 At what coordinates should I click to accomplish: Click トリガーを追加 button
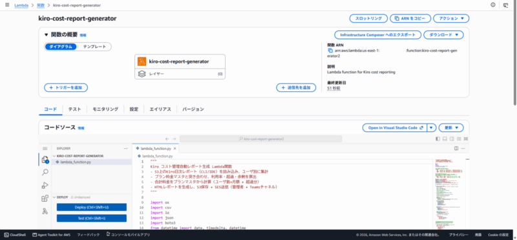66,87
